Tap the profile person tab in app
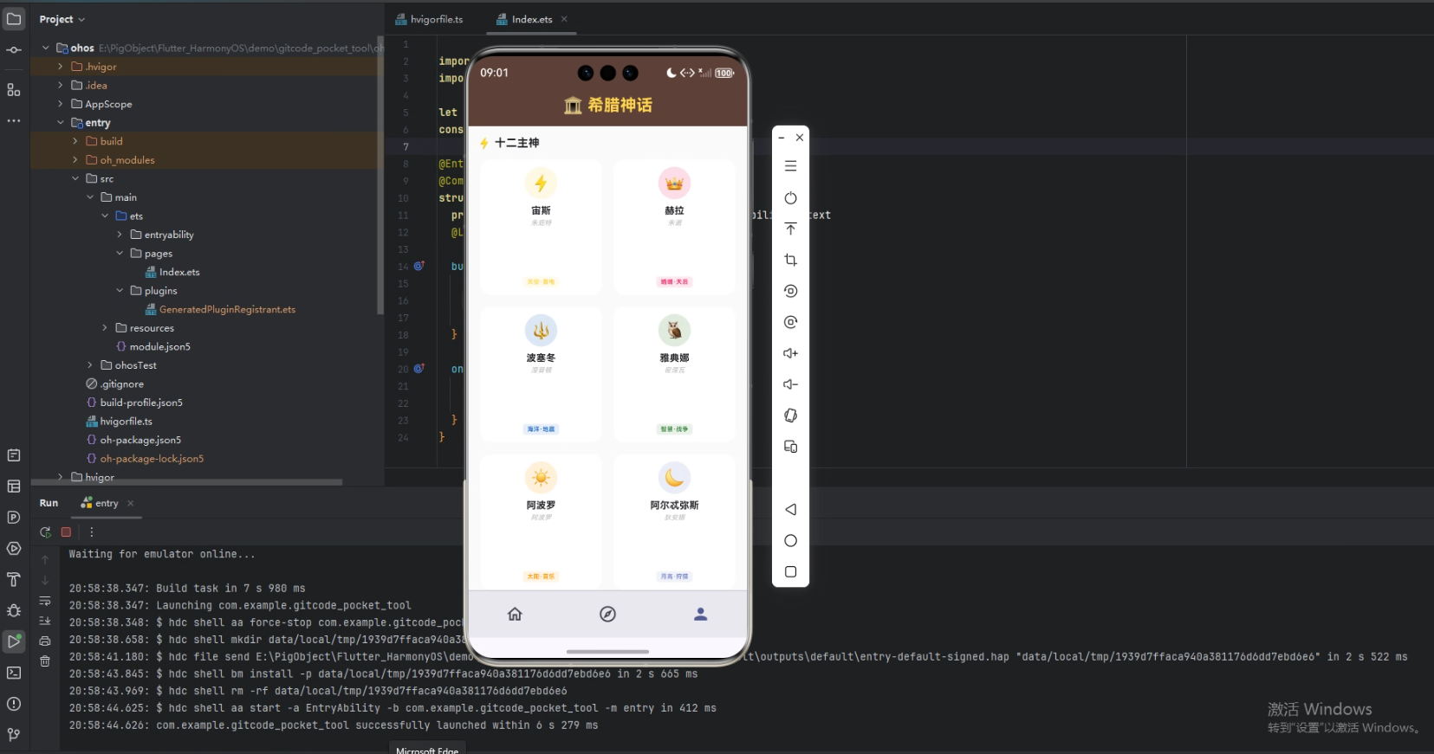This screenshot has width=1434, height=754. coord(701,614)
